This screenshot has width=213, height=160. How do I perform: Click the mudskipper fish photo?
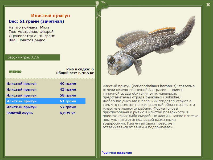[x=151, y=46]
